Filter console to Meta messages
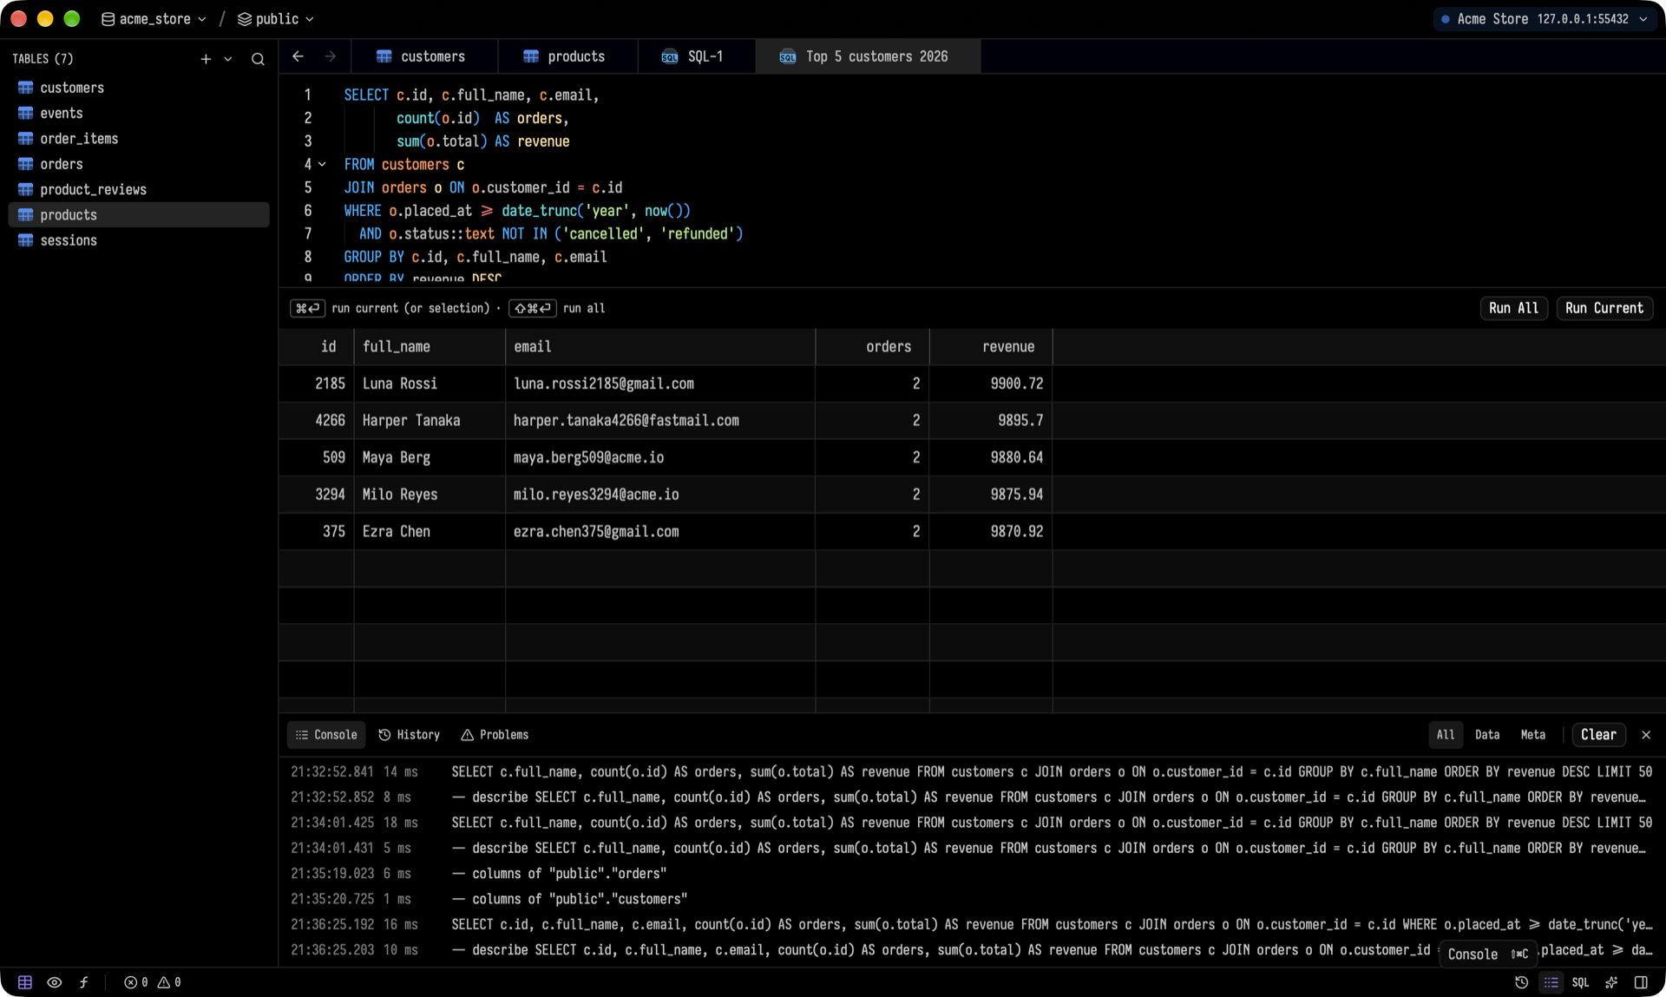Screen dimensions: 1666x997 point(1533,735)
